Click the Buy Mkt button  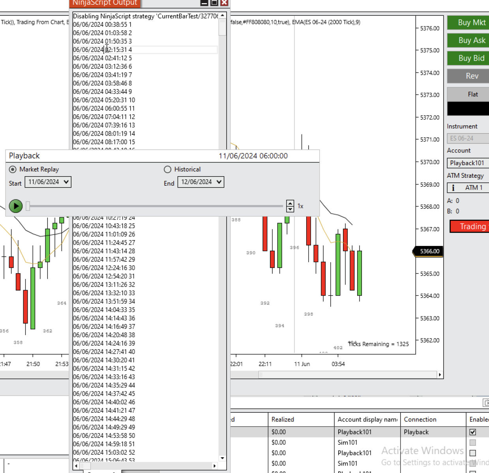click(x=468, y=22)
